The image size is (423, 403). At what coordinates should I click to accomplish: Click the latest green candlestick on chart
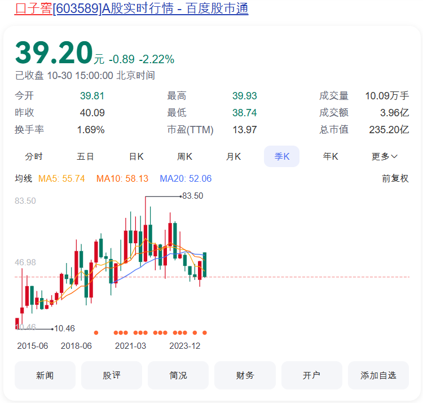tap(205, 265)
